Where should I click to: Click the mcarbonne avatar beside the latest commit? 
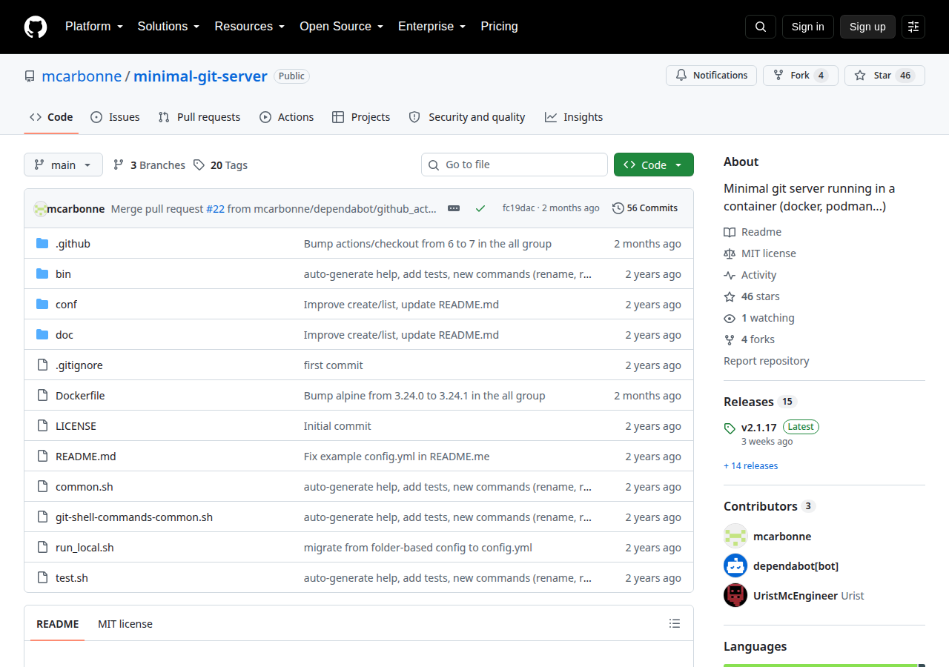click(41, 209)
